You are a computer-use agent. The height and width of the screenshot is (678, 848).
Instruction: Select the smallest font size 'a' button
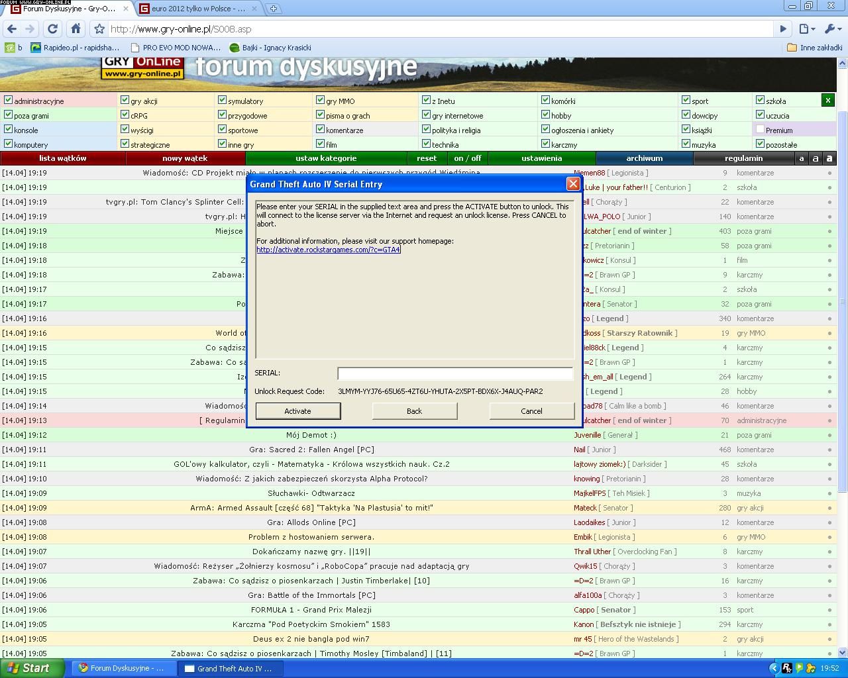802,158
